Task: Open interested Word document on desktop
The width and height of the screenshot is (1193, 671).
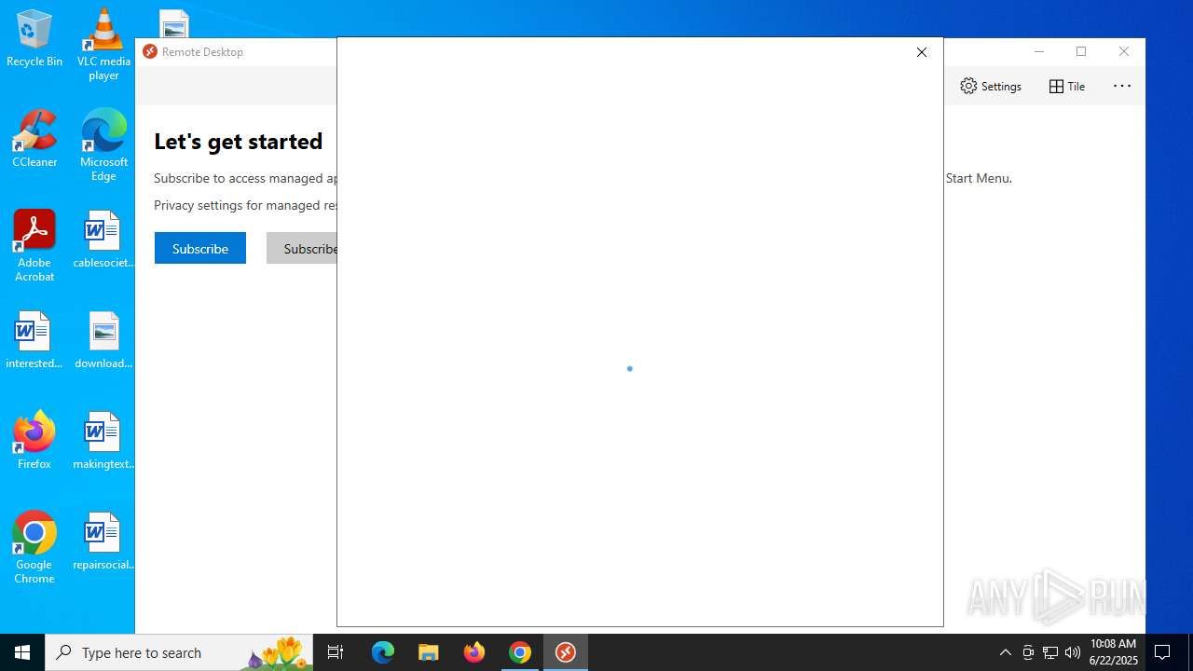Action: [34, 340]
